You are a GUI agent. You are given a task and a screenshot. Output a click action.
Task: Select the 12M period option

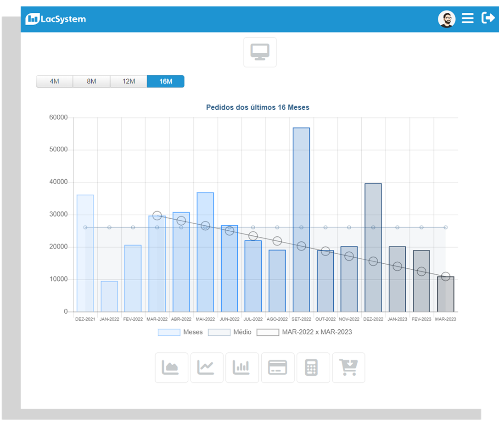pyautogui.click(x=129, y=82)
